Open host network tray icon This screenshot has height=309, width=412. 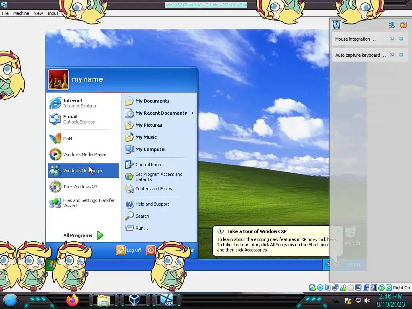click(x=358, y=301)
